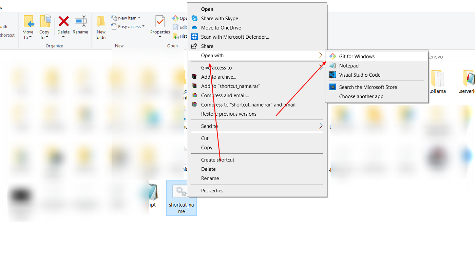
Task: Create a New folder from the ribbon
Action: tap(101, 27)
